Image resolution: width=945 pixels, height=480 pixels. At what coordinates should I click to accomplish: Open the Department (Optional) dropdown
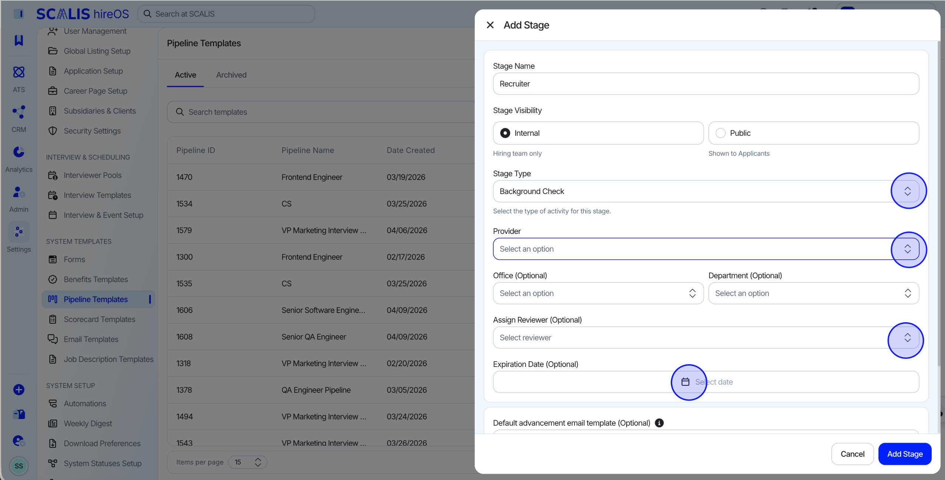[x=814, y=293]
